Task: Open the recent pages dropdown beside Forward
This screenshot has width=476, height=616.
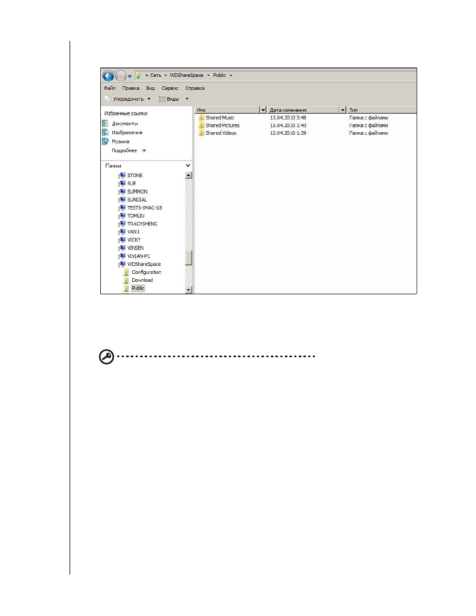Action: (x=130, y=76)
